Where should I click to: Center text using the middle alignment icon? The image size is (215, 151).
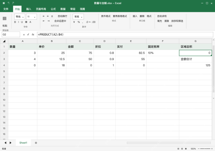tap(48, 16)
